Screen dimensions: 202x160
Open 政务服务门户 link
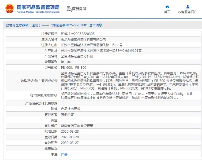point(188,12)
